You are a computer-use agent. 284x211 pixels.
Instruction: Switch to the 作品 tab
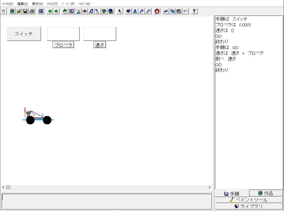point(266,193)
